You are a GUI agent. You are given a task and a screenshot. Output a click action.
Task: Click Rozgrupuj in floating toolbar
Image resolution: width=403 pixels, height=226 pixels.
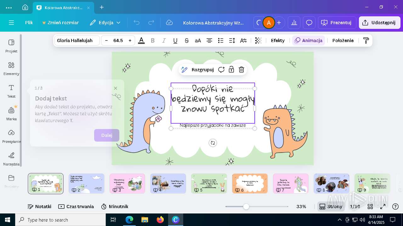[x=202, y=70]
